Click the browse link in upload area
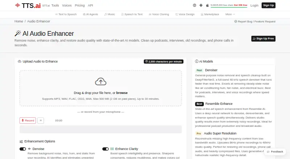This screenshot has width=290, height=159. (x=122, y=93)
